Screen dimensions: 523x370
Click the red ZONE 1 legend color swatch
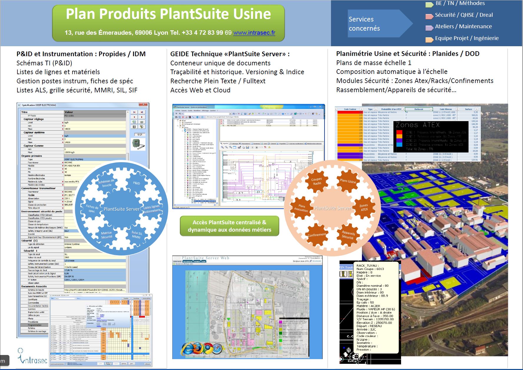coord(399,132)
